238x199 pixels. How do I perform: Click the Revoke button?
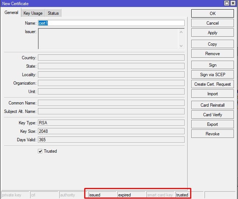(x=213, y=134)
